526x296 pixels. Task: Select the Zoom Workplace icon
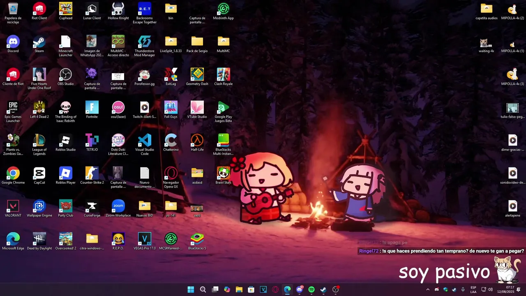(x=118, y=208)
